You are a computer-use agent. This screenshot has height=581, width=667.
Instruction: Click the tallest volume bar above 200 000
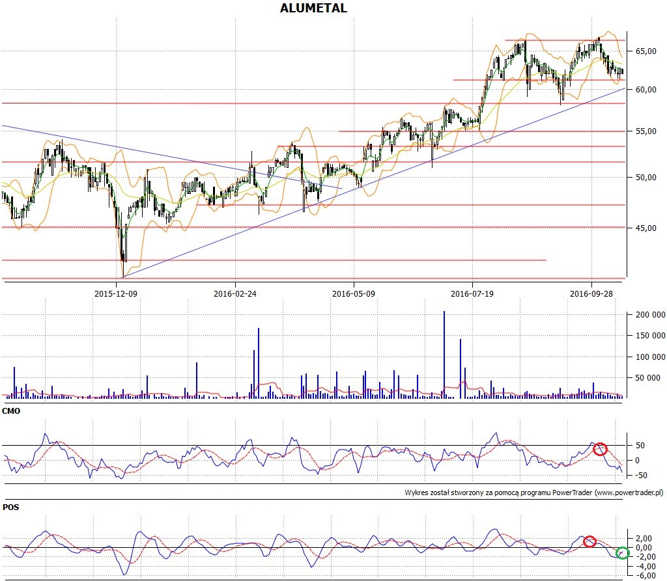[444, 355]
